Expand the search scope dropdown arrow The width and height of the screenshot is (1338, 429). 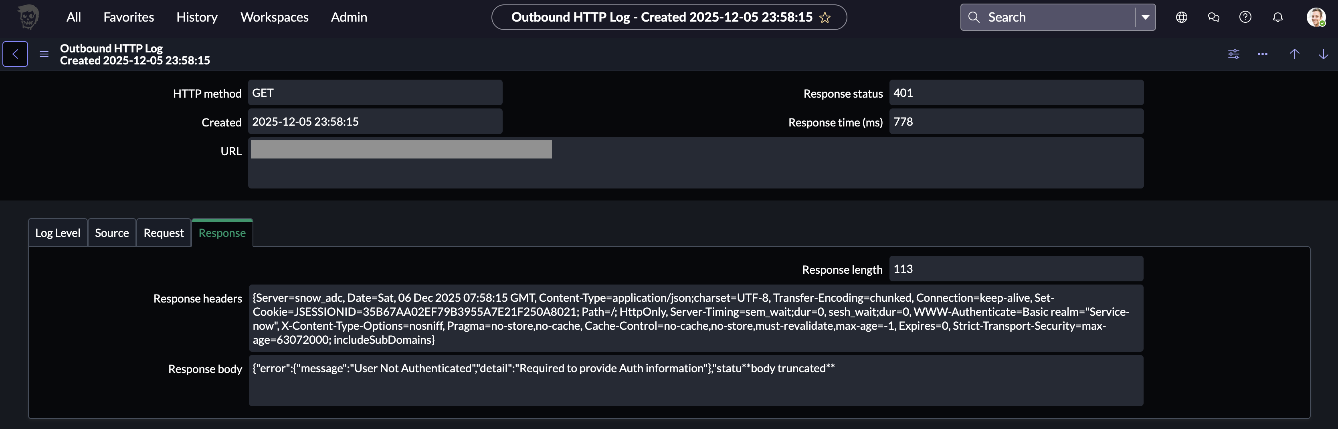click(1145, 17)
